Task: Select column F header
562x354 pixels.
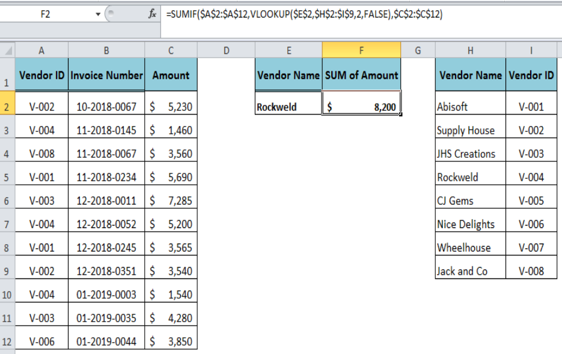Action: point(361,50)
